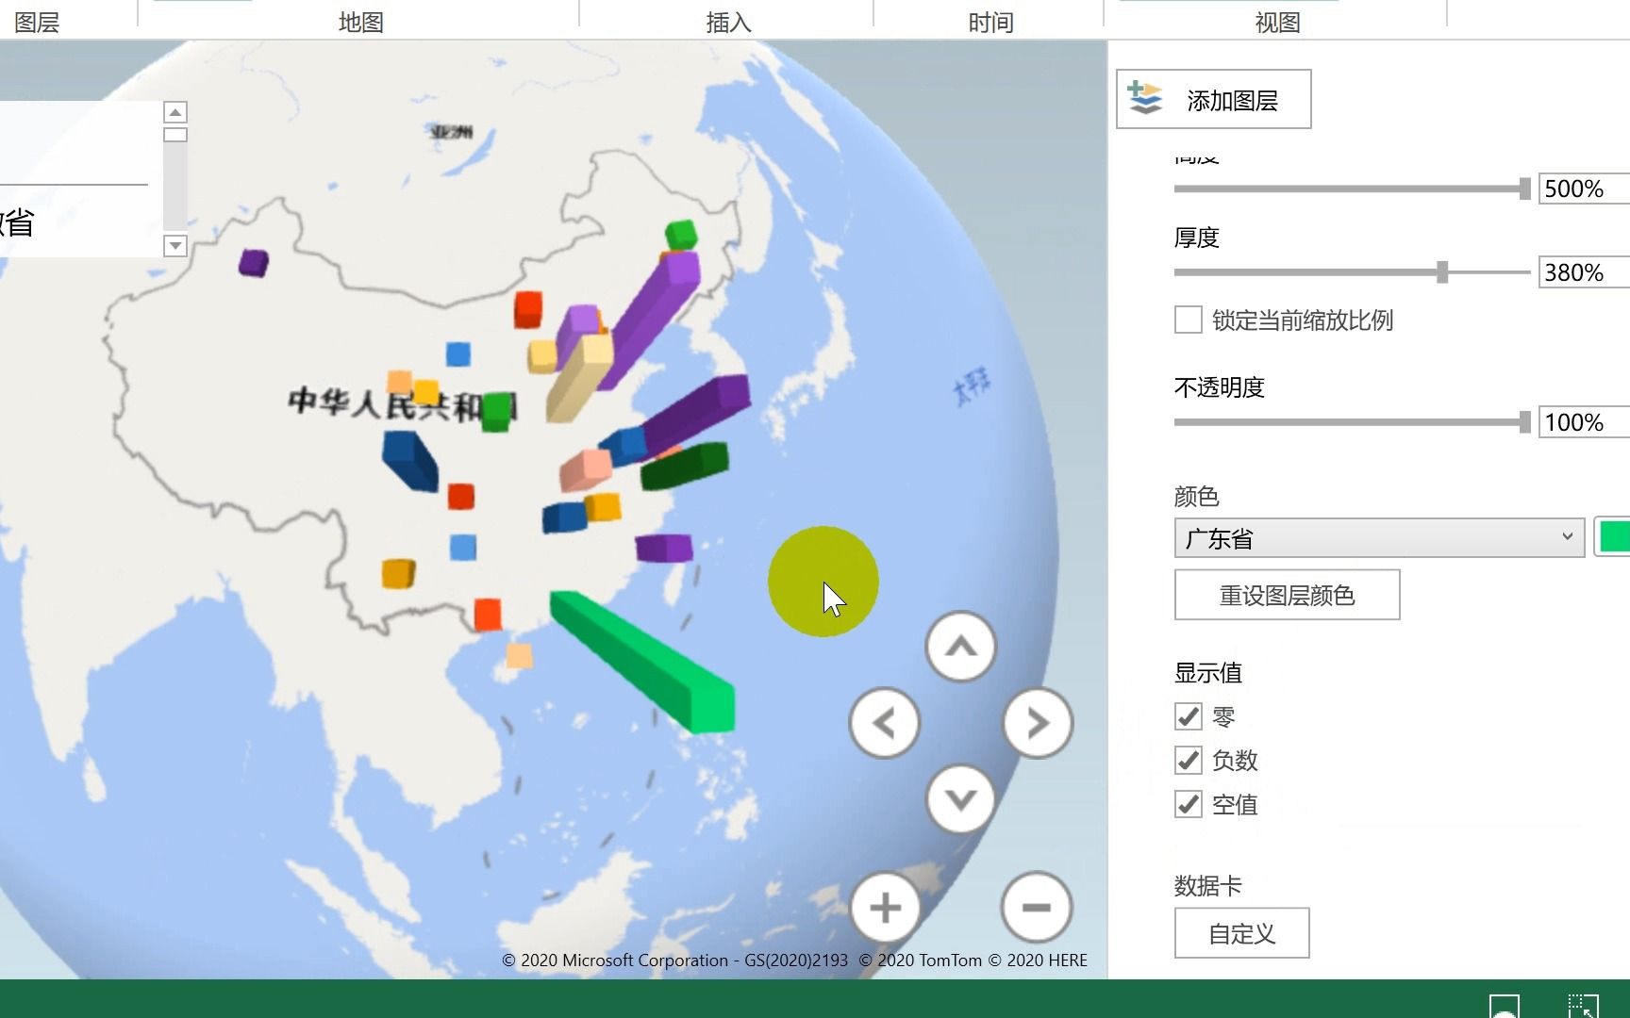Click the height slider handle at 500%
This screenshot has width=1630, height=1018.
1525,189
